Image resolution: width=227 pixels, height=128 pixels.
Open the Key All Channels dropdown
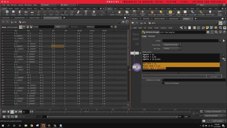coord(215,116)
